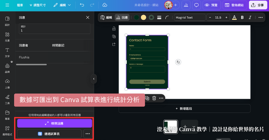Open the 品牌 brand sidebar tab
This screenshot has height=140, width=269.
(7, 68)
